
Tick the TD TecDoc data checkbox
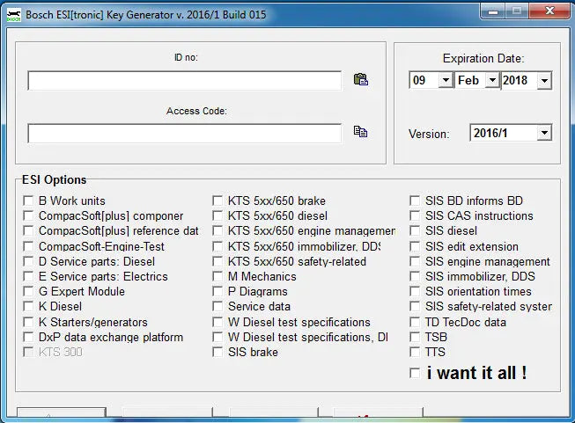click(415, 322)
